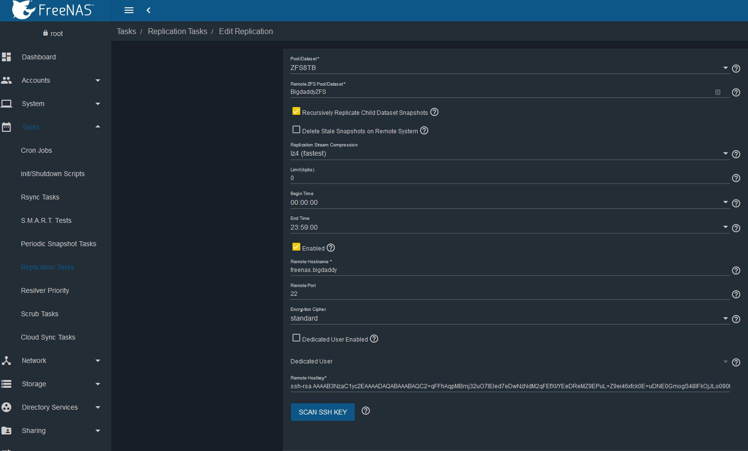The height and width of the screenshot is (451, 748).
Task: Show help for Remote Hostname field
Action: click(736, 271)
